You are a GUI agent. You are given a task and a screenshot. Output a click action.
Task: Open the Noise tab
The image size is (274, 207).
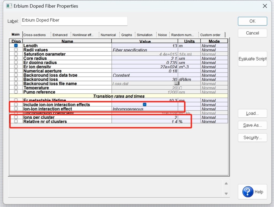(162, 35)
